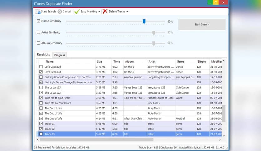This screenshot has height=151, width=261.
Task: Click the horizontal scrollbar left arrow
Action: [38, 140]
